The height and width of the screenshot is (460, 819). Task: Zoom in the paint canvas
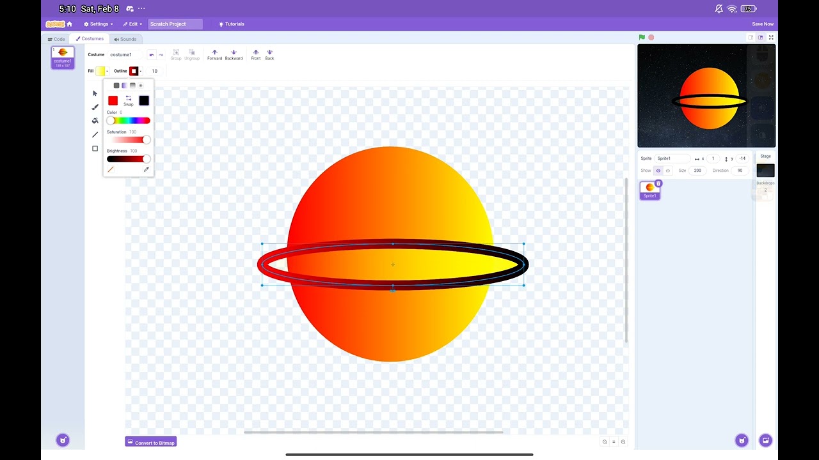click(623, 442)
